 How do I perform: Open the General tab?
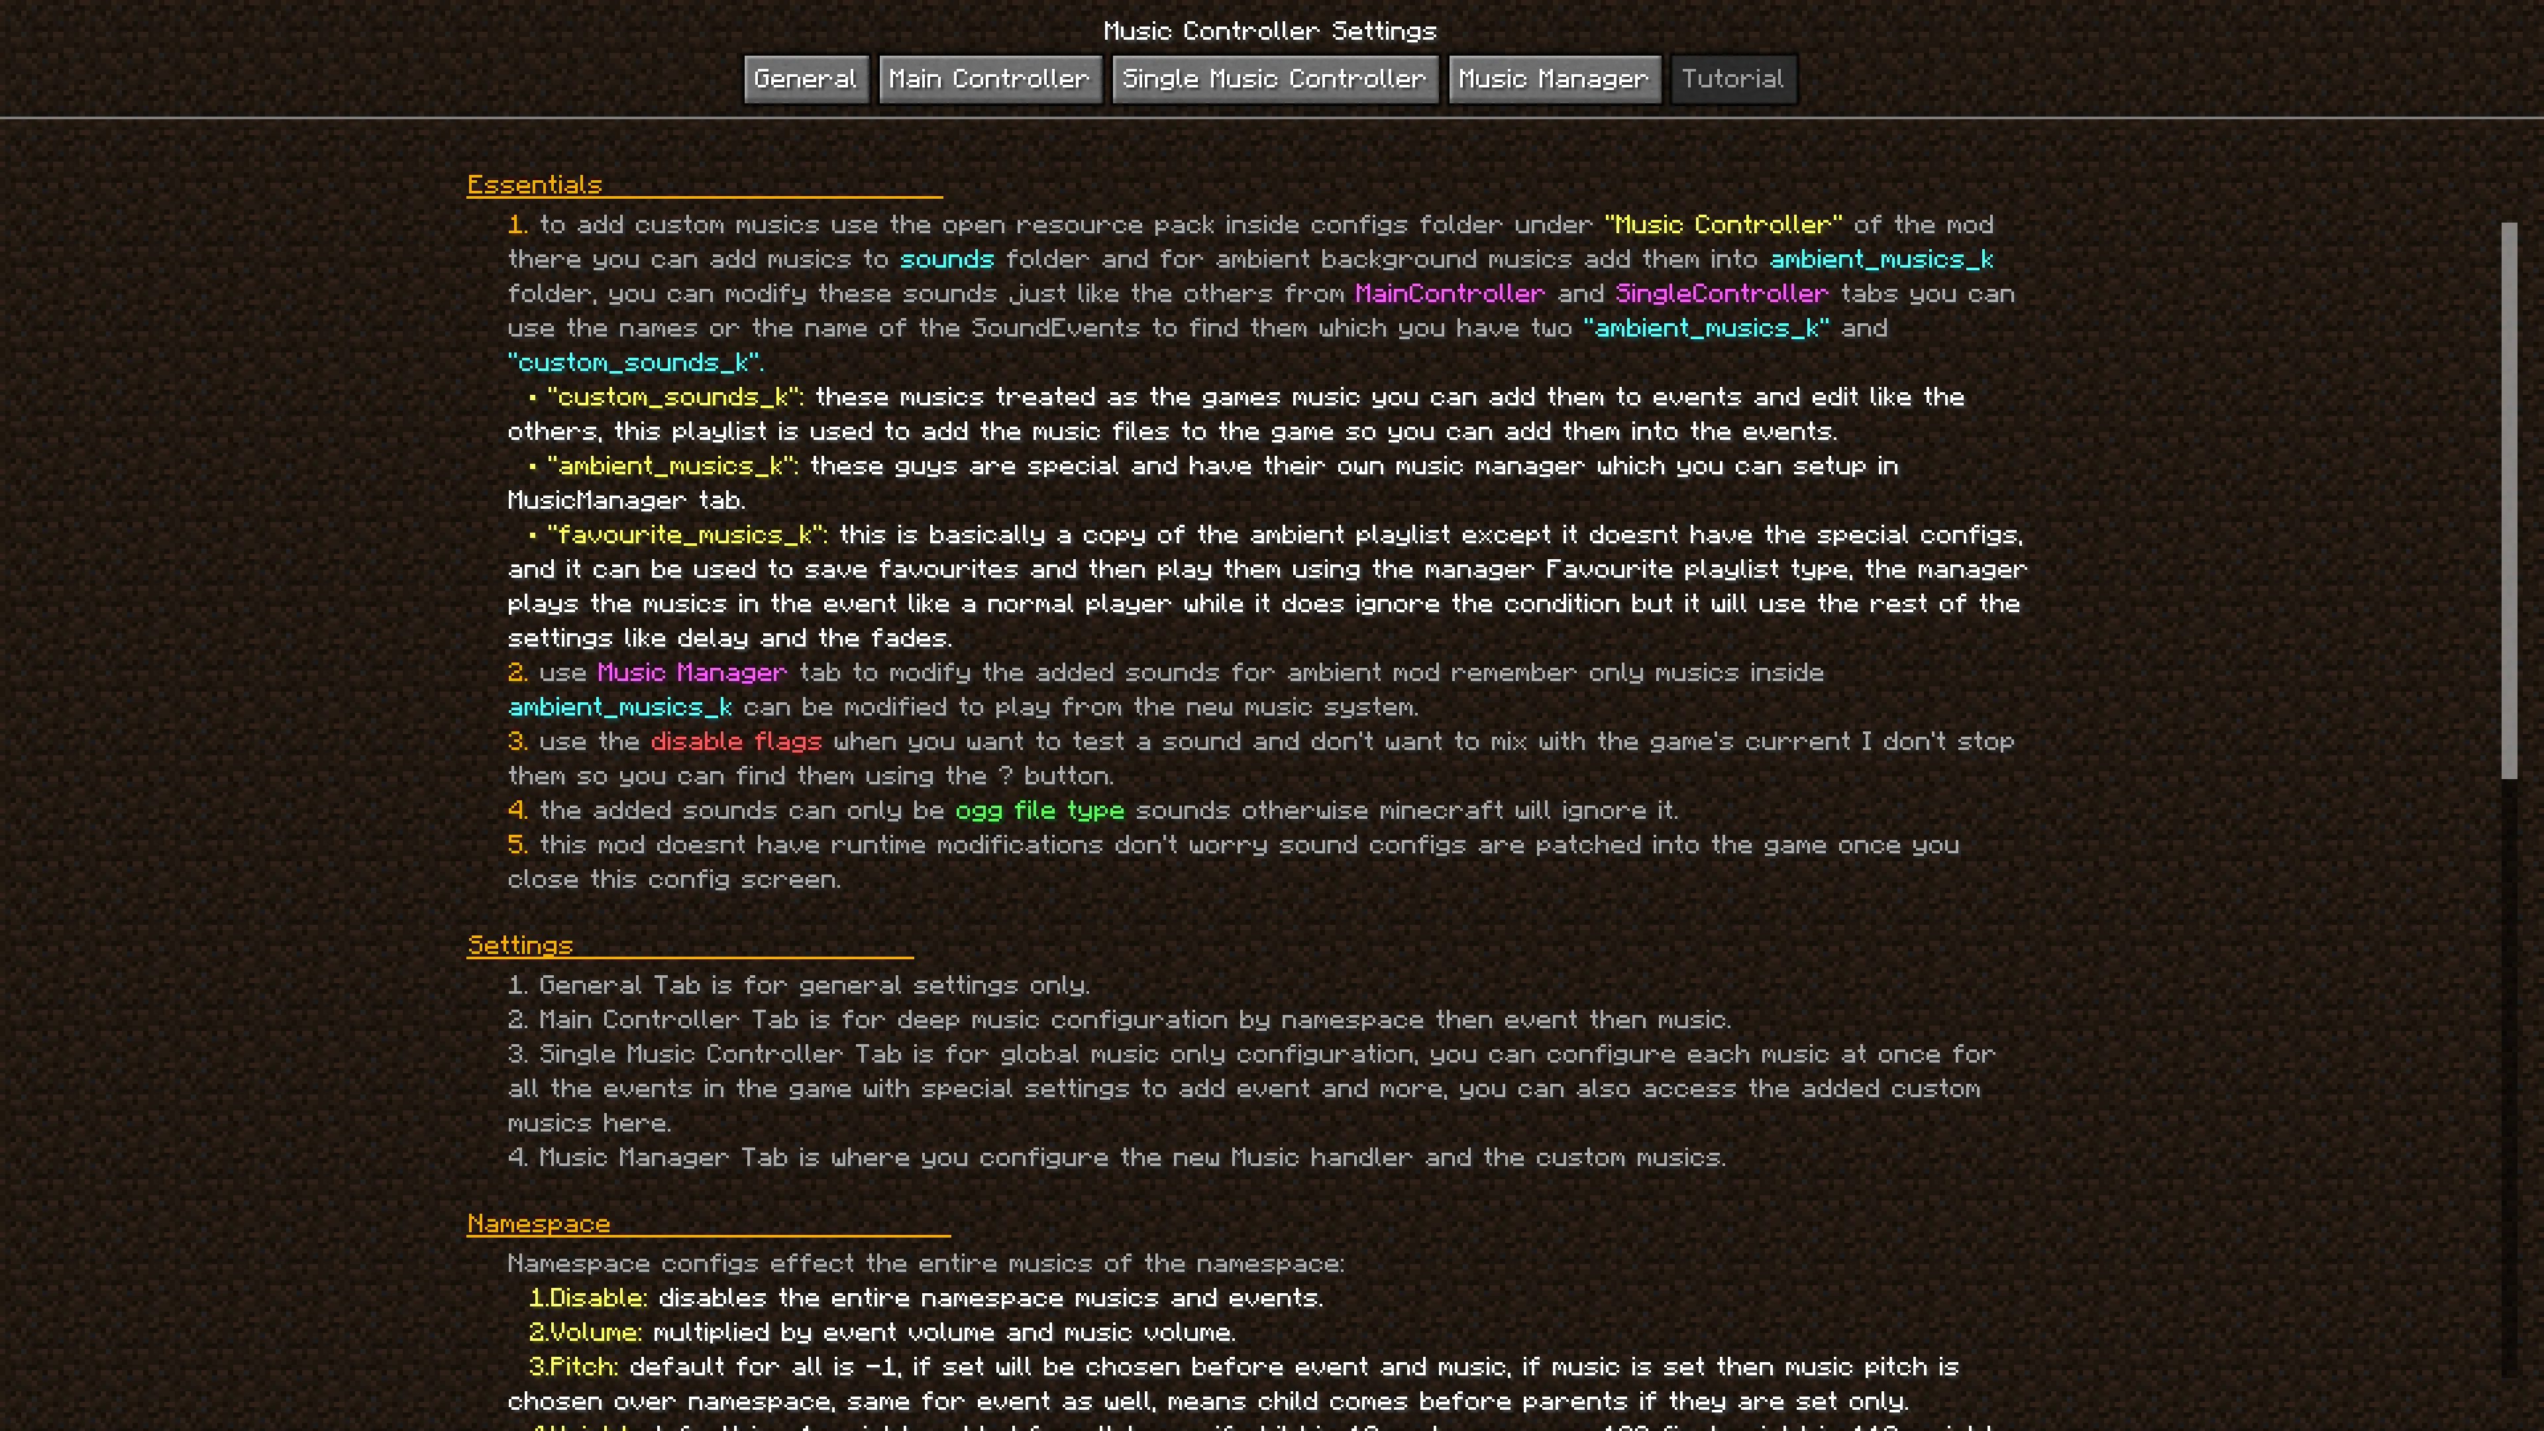click(x=806, y=79)
